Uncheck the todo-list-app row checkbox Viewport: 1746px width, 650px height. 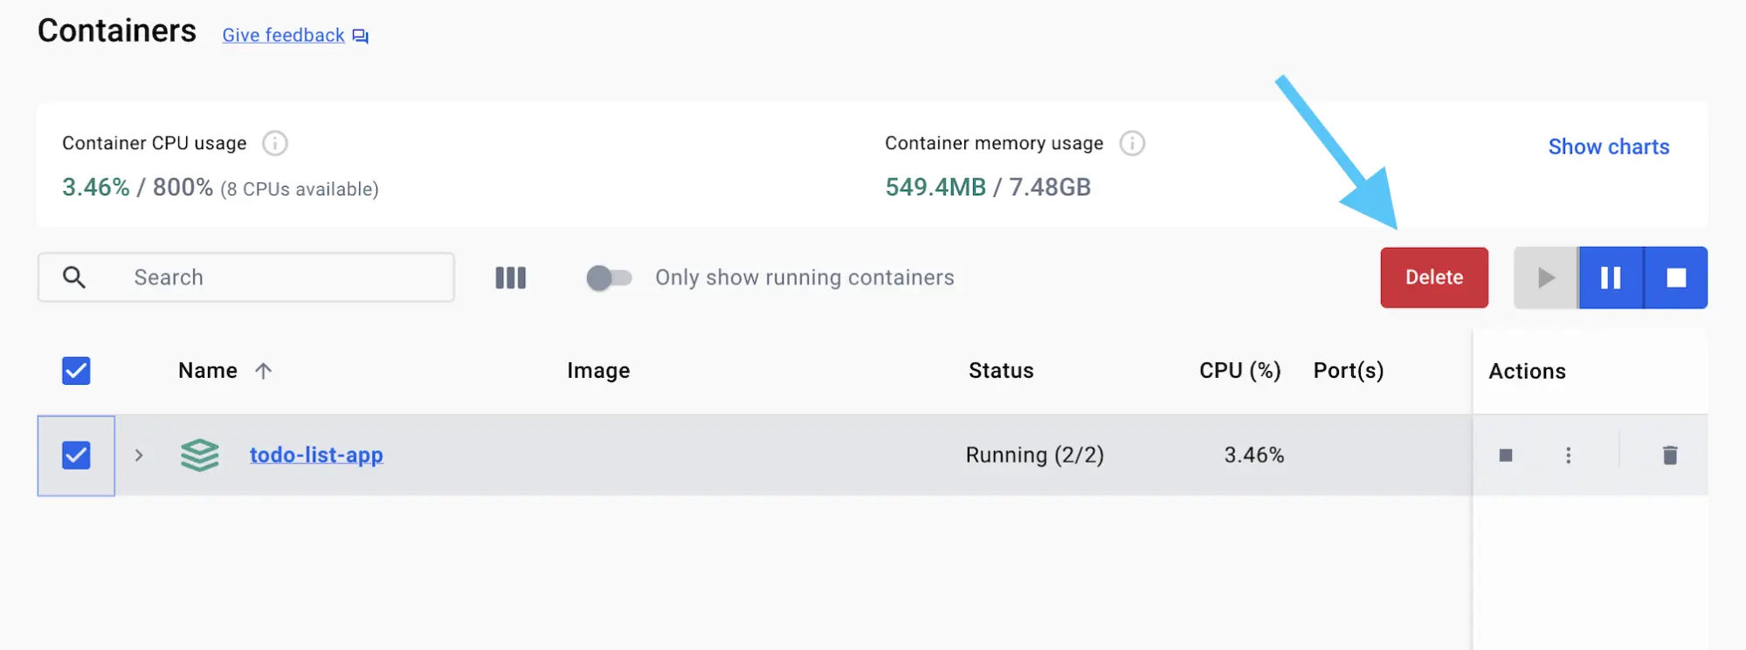click(75, 455)
